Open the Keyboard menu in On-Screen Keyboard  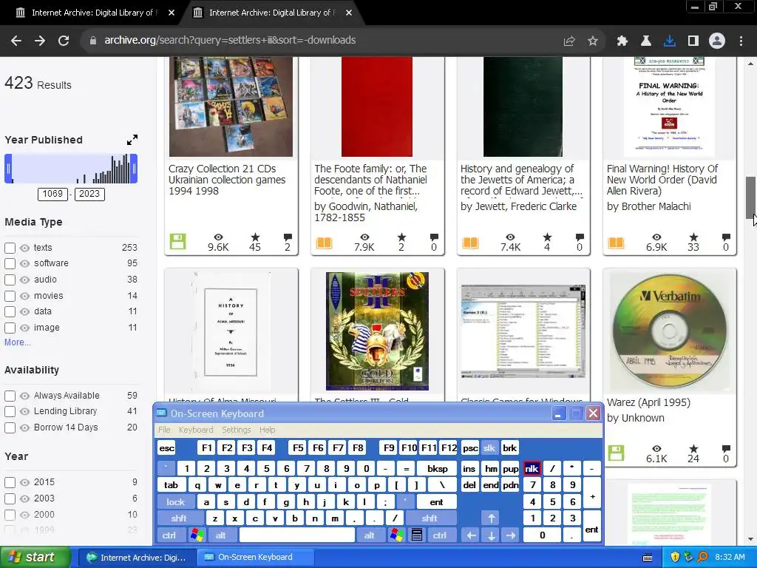pyautogui.click(x=195, y=430)
